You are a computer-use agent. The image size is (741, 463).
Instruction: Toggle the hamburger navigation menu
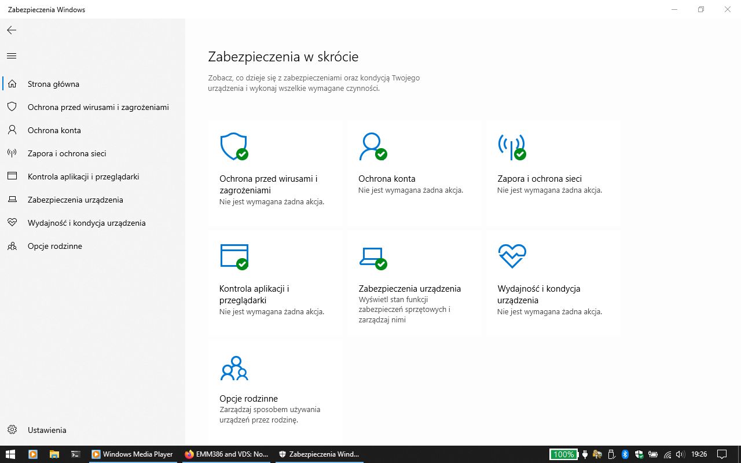point(12,56)
